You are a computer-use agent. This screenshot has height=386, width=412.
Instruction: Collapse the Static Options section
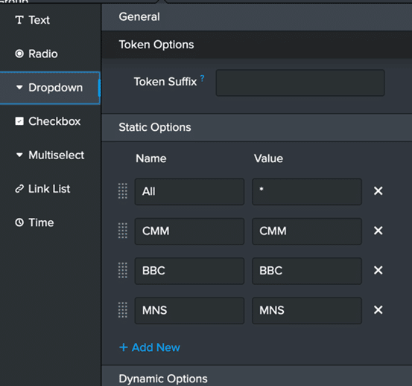tap(256, 127)
